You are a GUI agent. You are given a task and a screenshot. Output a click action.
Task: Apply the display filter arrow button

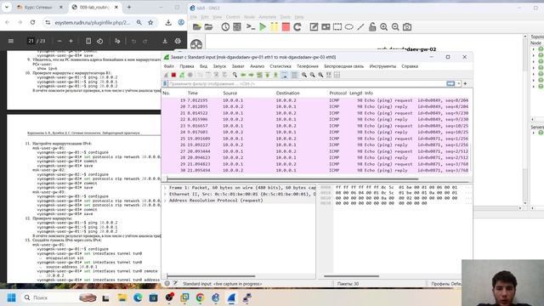tap(450, 83)
